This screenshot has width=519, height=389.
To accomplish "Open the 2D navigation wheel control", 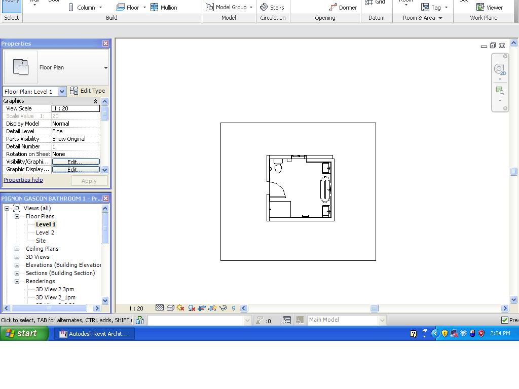I will 500,69.
